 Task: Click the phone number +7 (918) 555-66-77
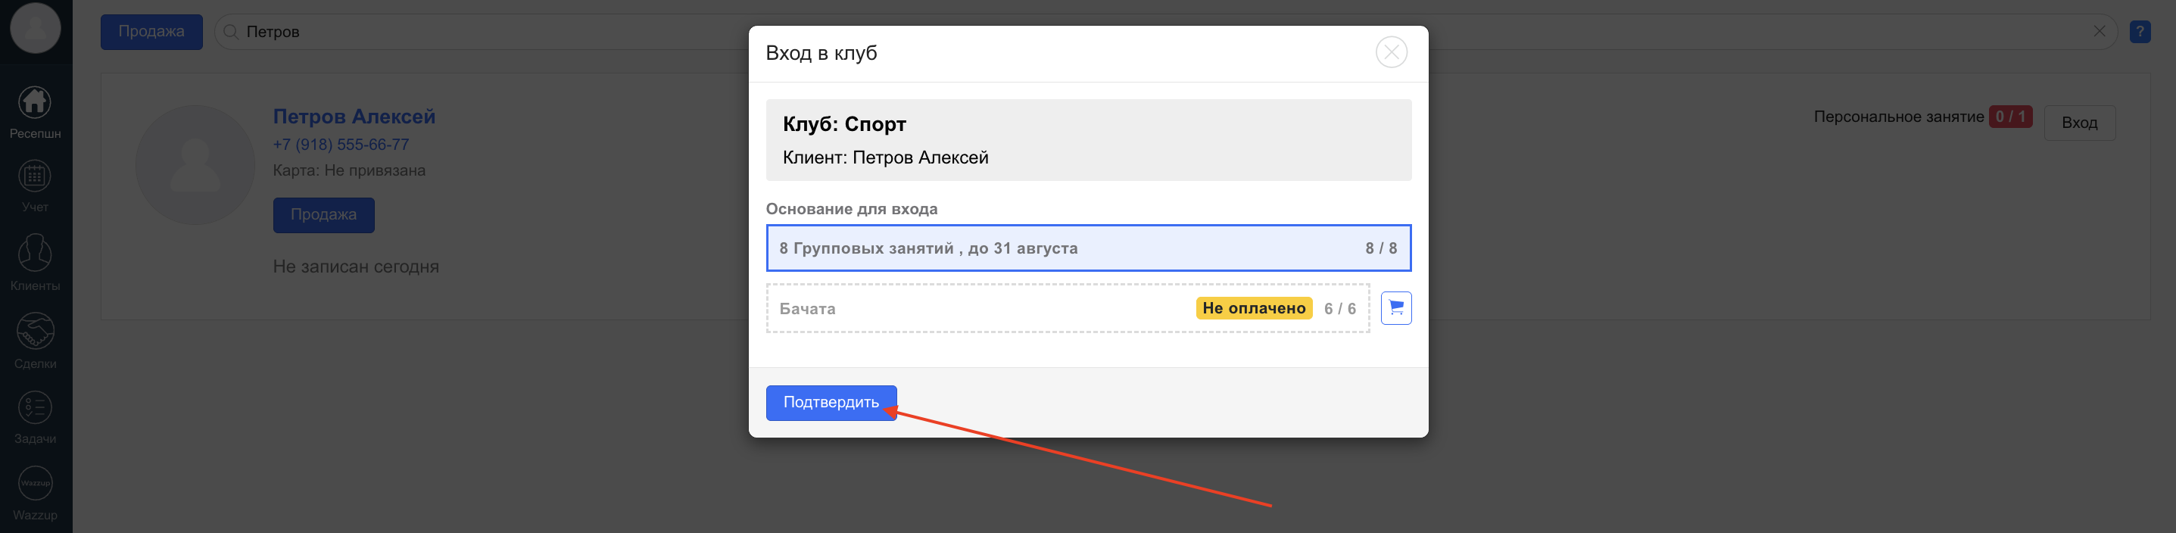click(x=341, y=145)
